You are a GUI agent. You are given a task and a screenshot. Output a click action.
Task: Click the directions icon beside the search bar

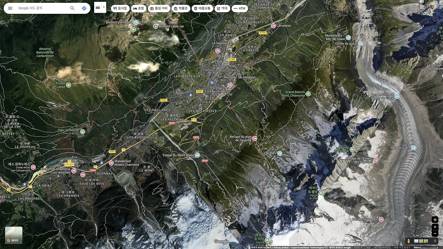84,8
